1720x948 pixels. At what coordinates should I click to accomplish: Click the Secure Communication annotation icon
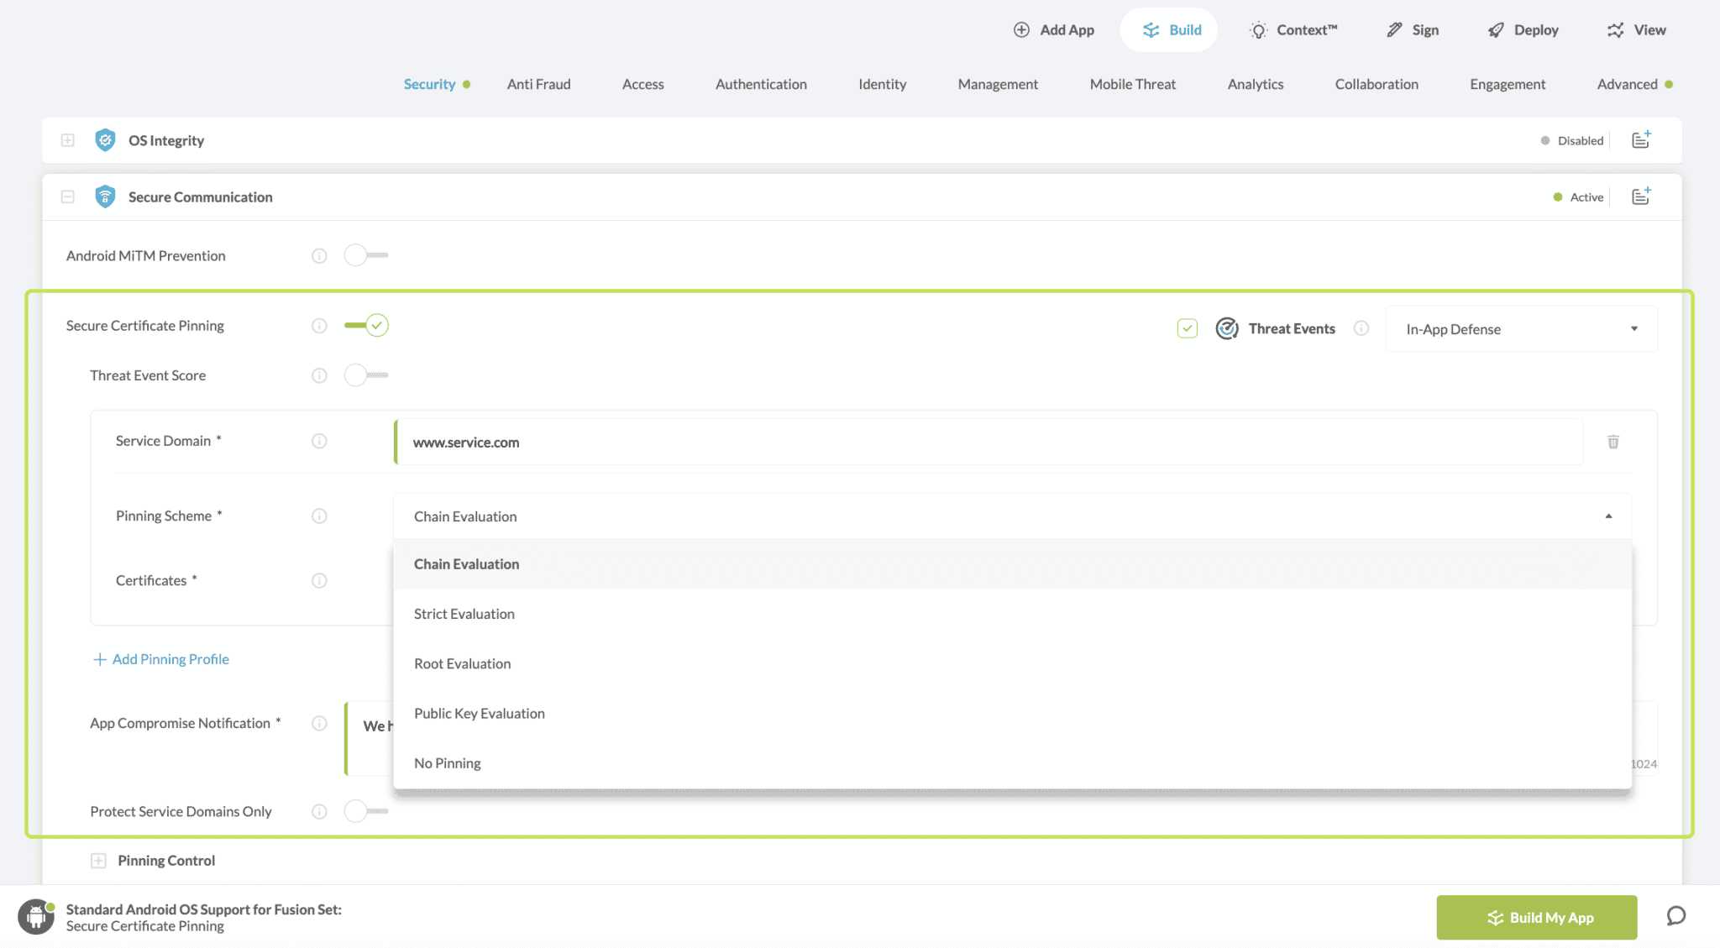pos(1641,196)
